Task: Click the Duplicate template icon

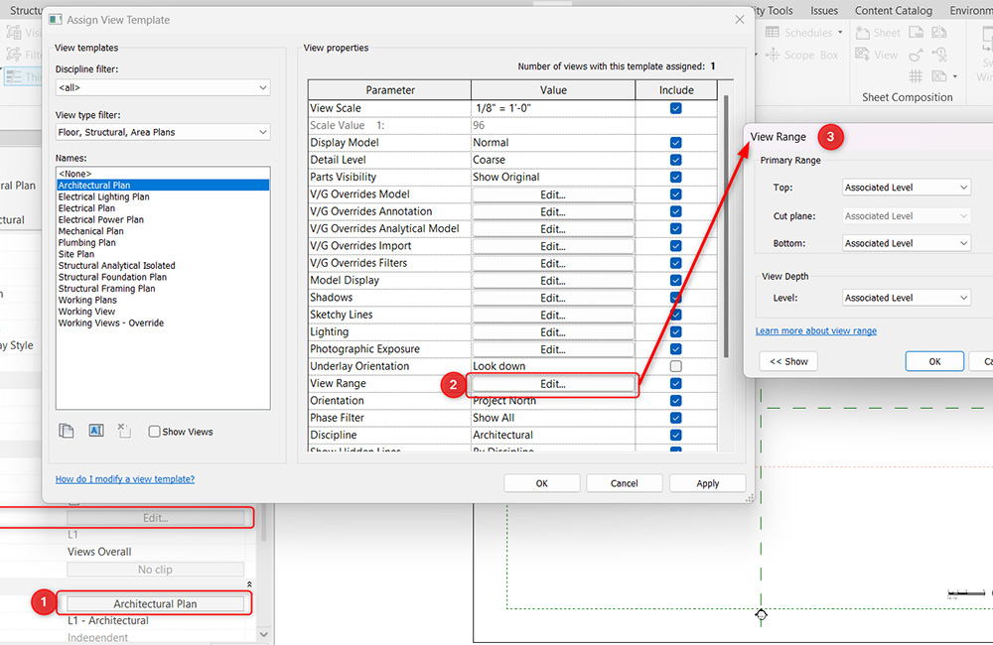Action: (x=67, y=431)
